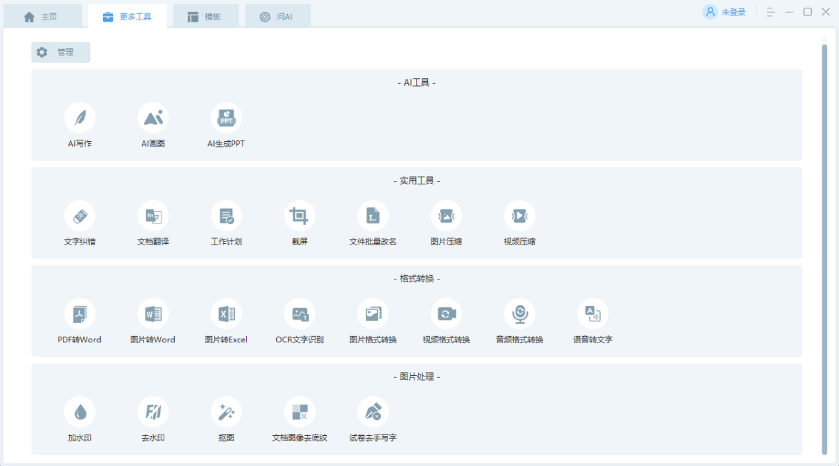The image size is (839, 466).
Task: Select the 文字纠错 text correction tool
Action: click(80, 216)
